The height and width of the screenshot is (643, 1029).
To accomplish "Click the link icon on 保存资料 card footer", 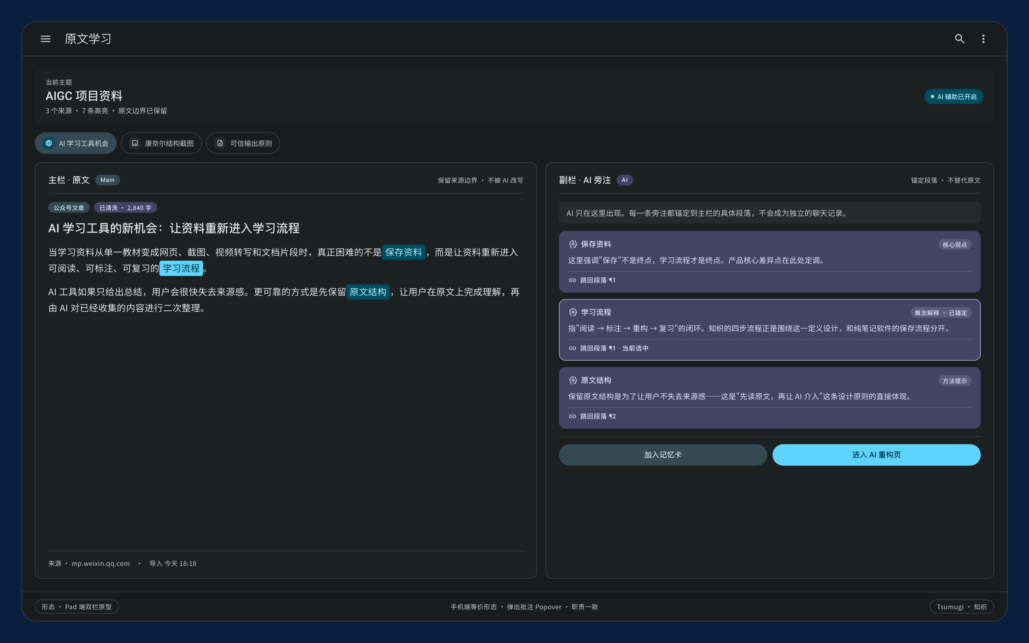I will (x=572, y=280).
